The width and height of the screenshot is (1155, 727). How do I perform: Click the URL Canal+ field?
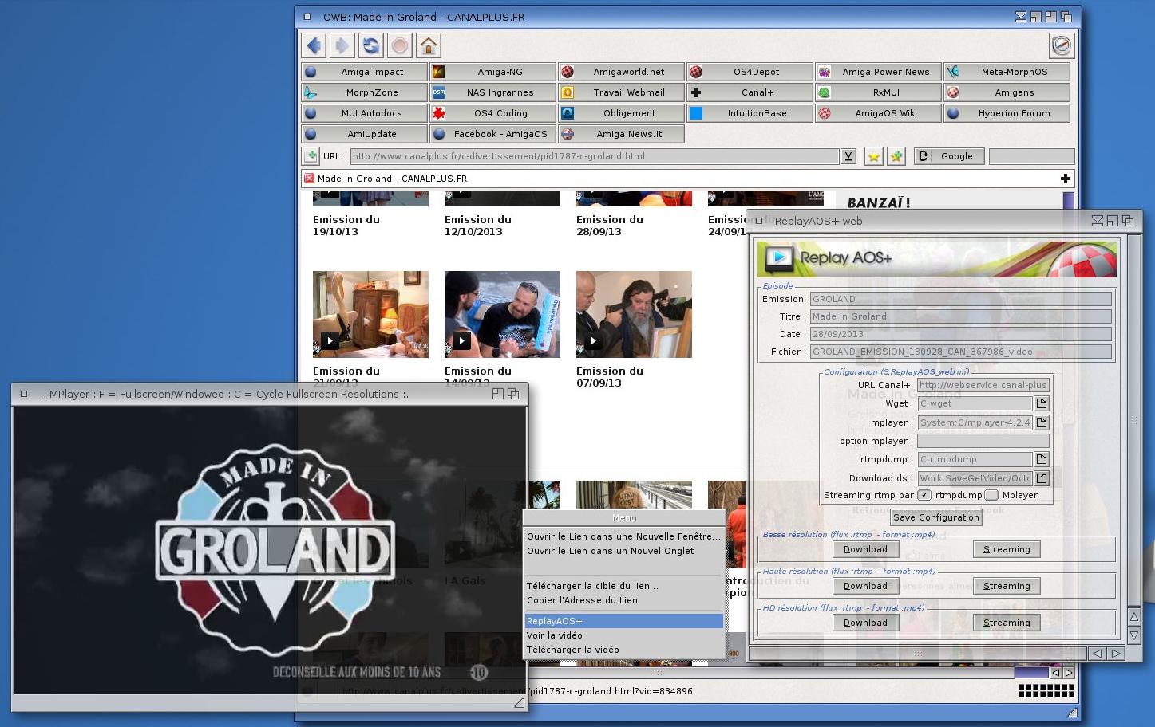click(x=983, y=385)
